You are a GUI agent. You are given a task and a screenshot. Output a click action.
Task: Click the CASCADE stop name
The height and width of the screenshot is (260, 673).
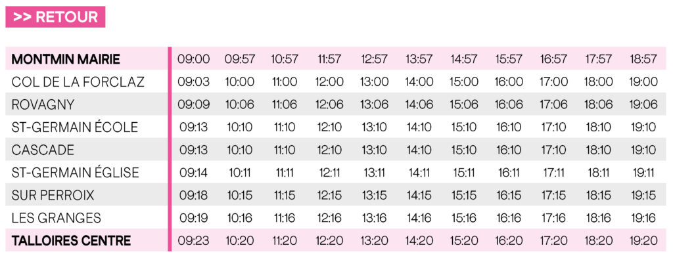[43, 150]
